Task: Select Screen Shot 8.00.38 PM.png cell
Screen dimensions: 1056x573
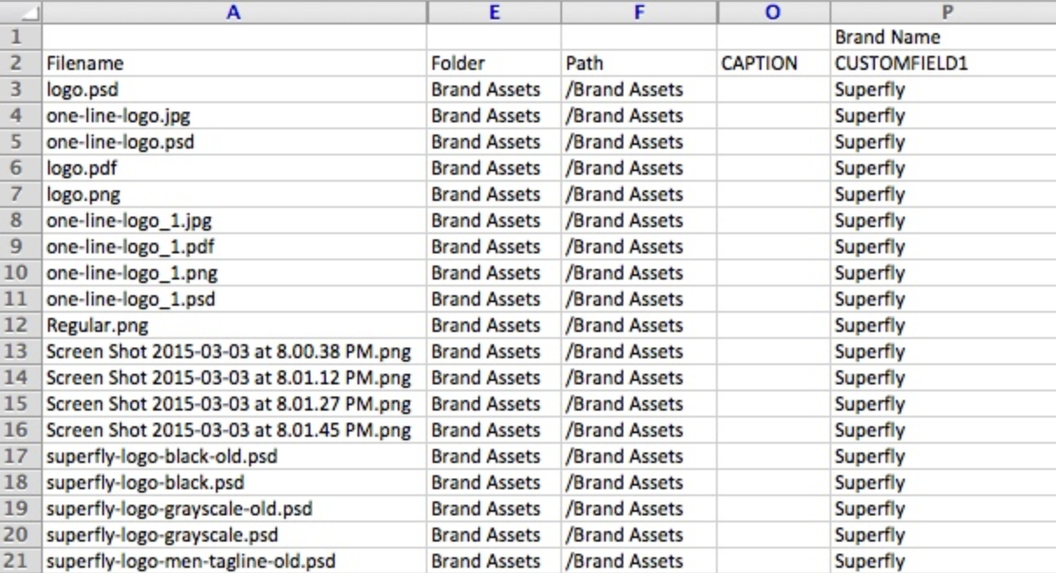Action: click(234, 351)
